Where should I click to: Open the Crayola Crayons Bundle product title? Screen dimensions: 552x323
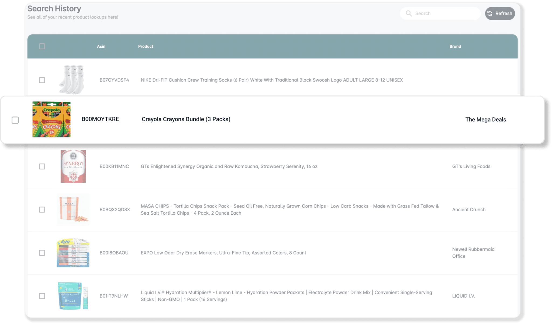pos(186,119)
